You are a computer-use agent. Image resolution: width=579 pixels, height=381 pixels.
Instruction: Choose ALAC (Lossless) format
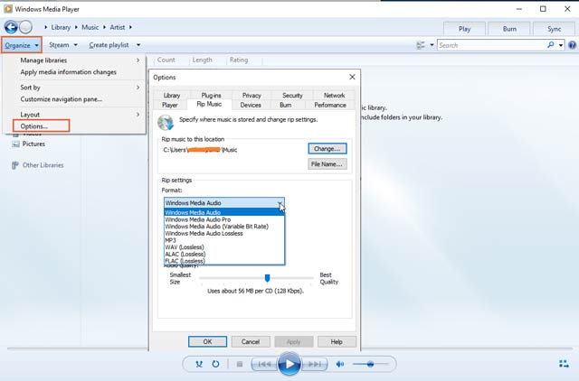coord(224,255)
